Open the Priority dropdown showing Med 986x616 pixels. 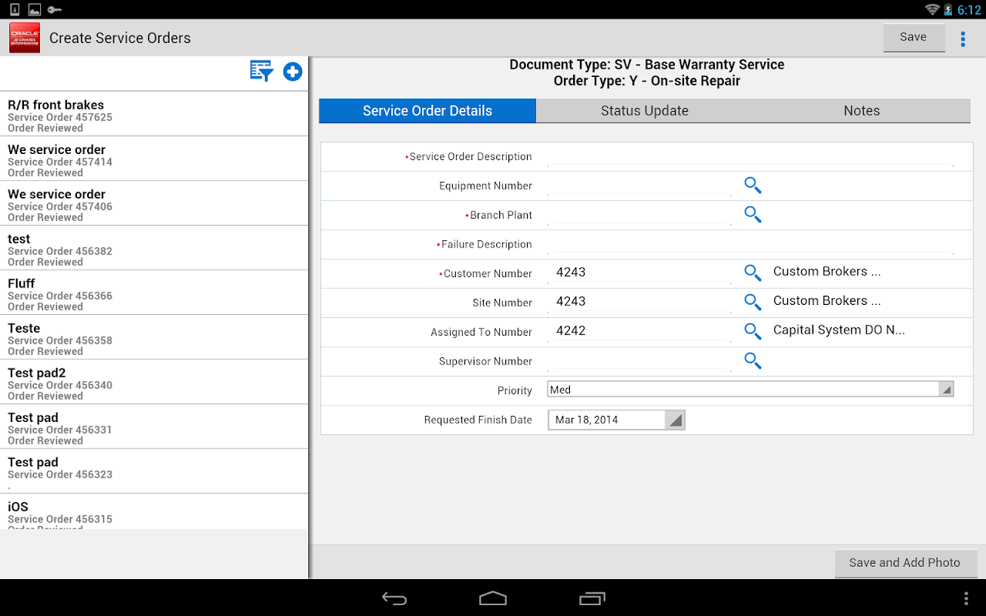pyautogui.click(x=750, y=390)
